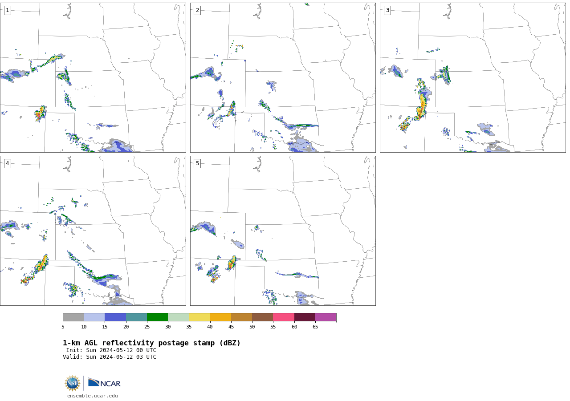Click the panel label number 1

tap(7, 10)
